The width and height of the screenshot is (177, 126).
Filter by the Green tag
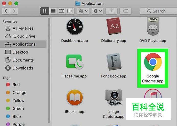23,108
